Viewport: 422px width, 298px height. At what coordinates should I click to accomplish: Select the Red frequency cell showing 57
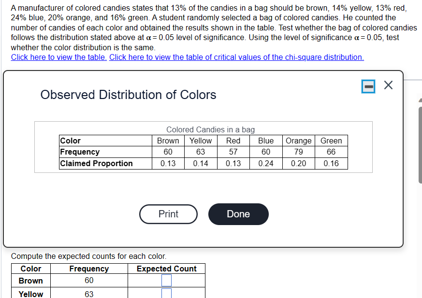[233, 152]
